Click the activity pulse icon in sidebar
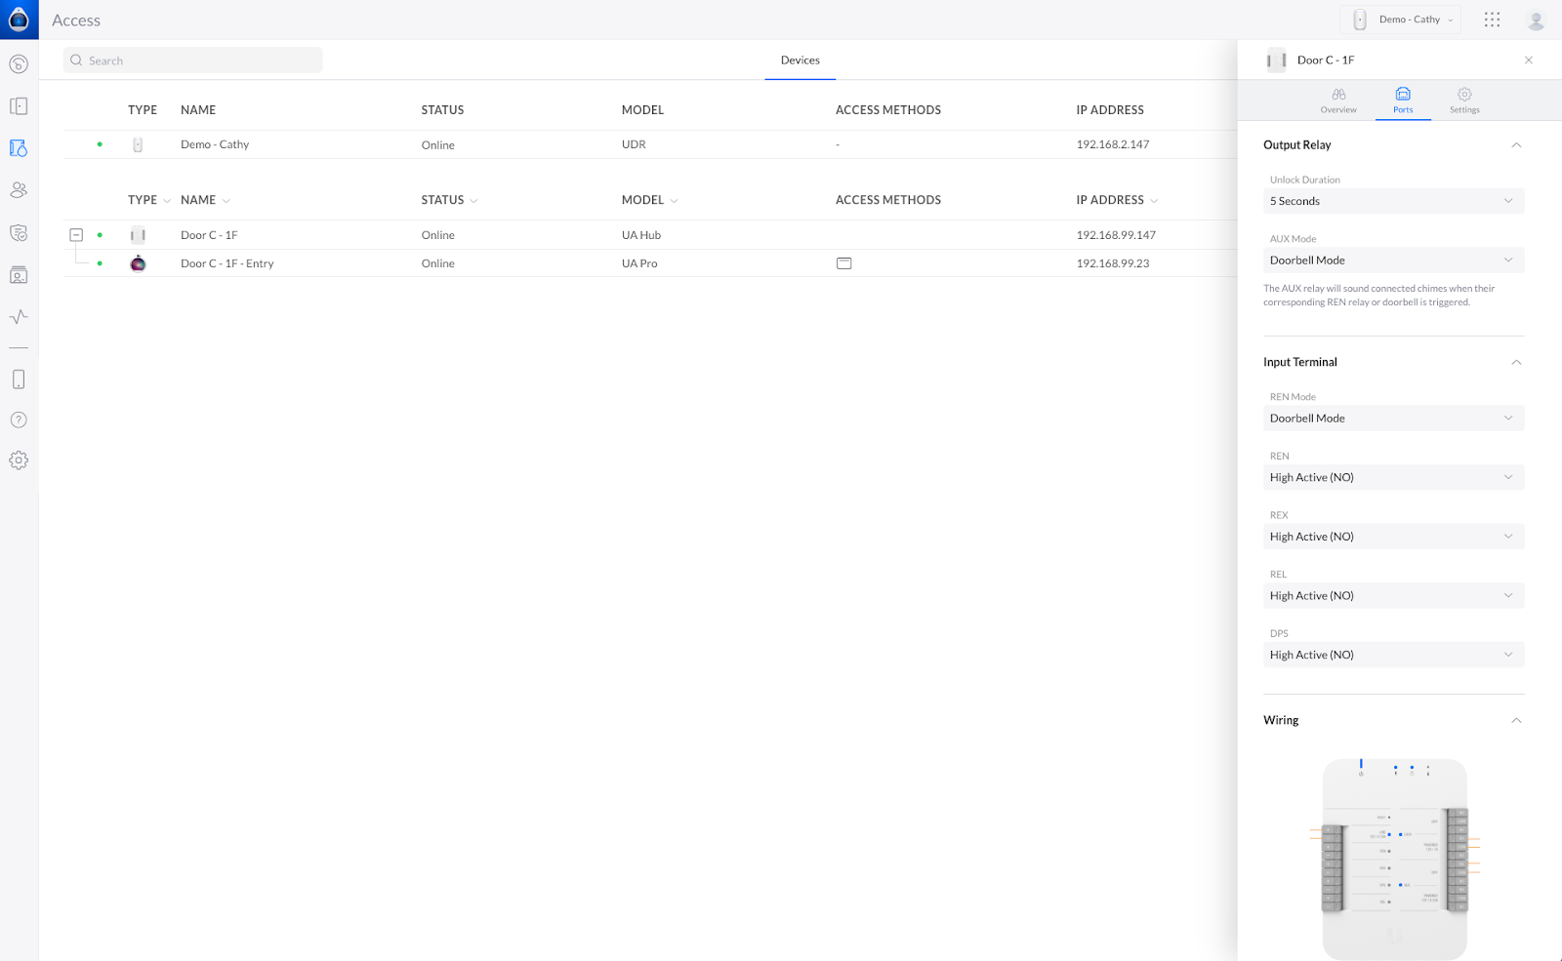Viewport: 1562px width, 961px height. click(19, 317)
